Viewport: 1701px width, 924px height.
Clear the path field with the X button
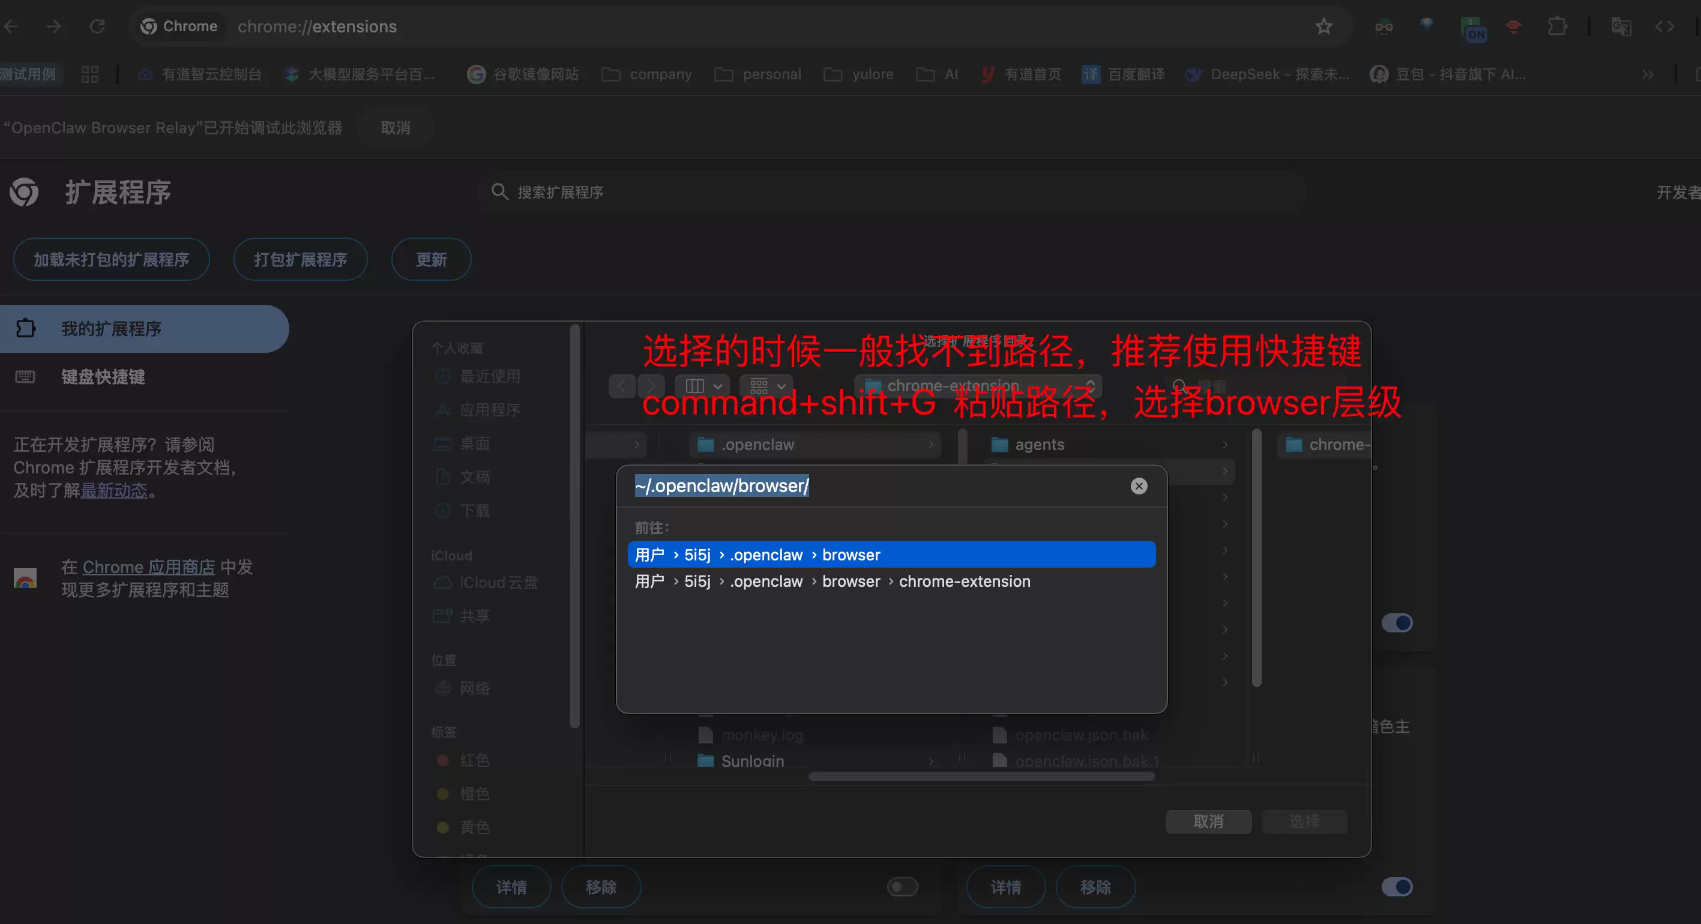[x=1139, y=486]
